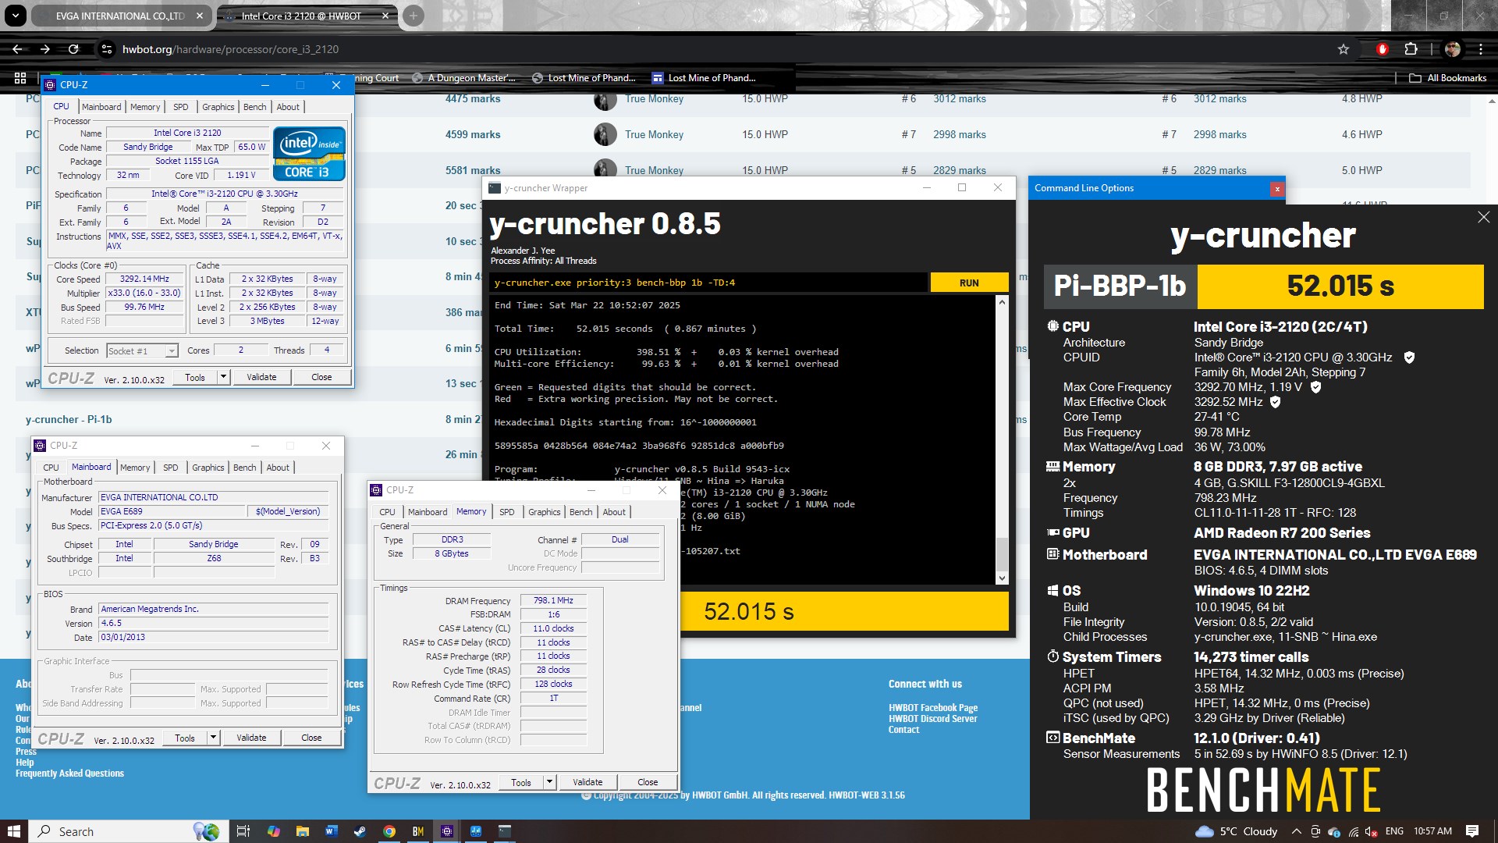Open the command prompt taskbar icon
The height and width of the screenshot is (843, 1498).
pyautogui.click(x=504, y=831)
